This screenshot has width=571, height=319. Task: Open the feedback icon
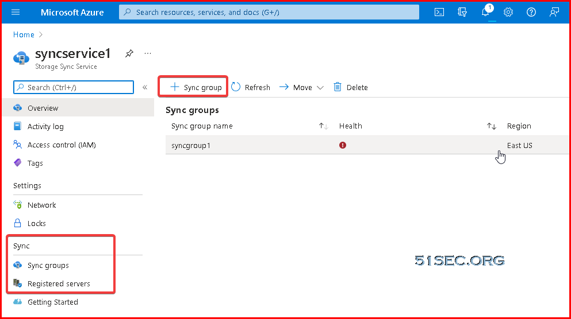(x=554, y=13)
